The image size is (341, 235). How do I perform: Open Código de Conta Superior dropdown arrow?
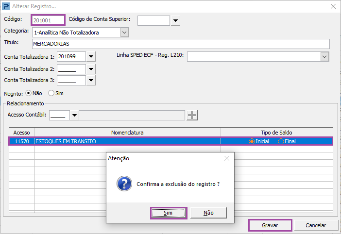(175, 21)
